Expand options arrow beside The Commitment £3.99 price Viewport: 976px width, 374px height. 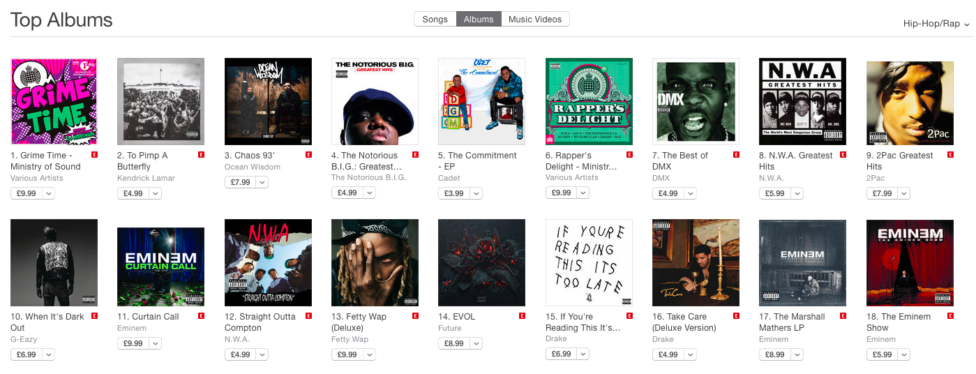476,193
